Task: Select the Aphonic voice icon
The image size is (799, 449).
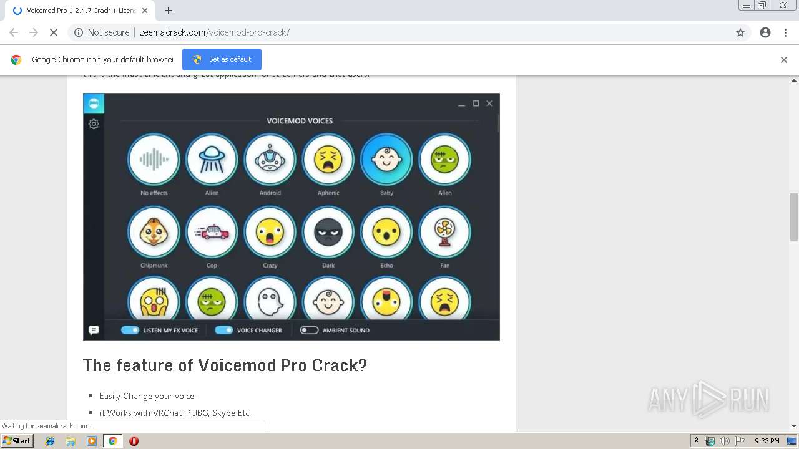Action: point(328,160)
